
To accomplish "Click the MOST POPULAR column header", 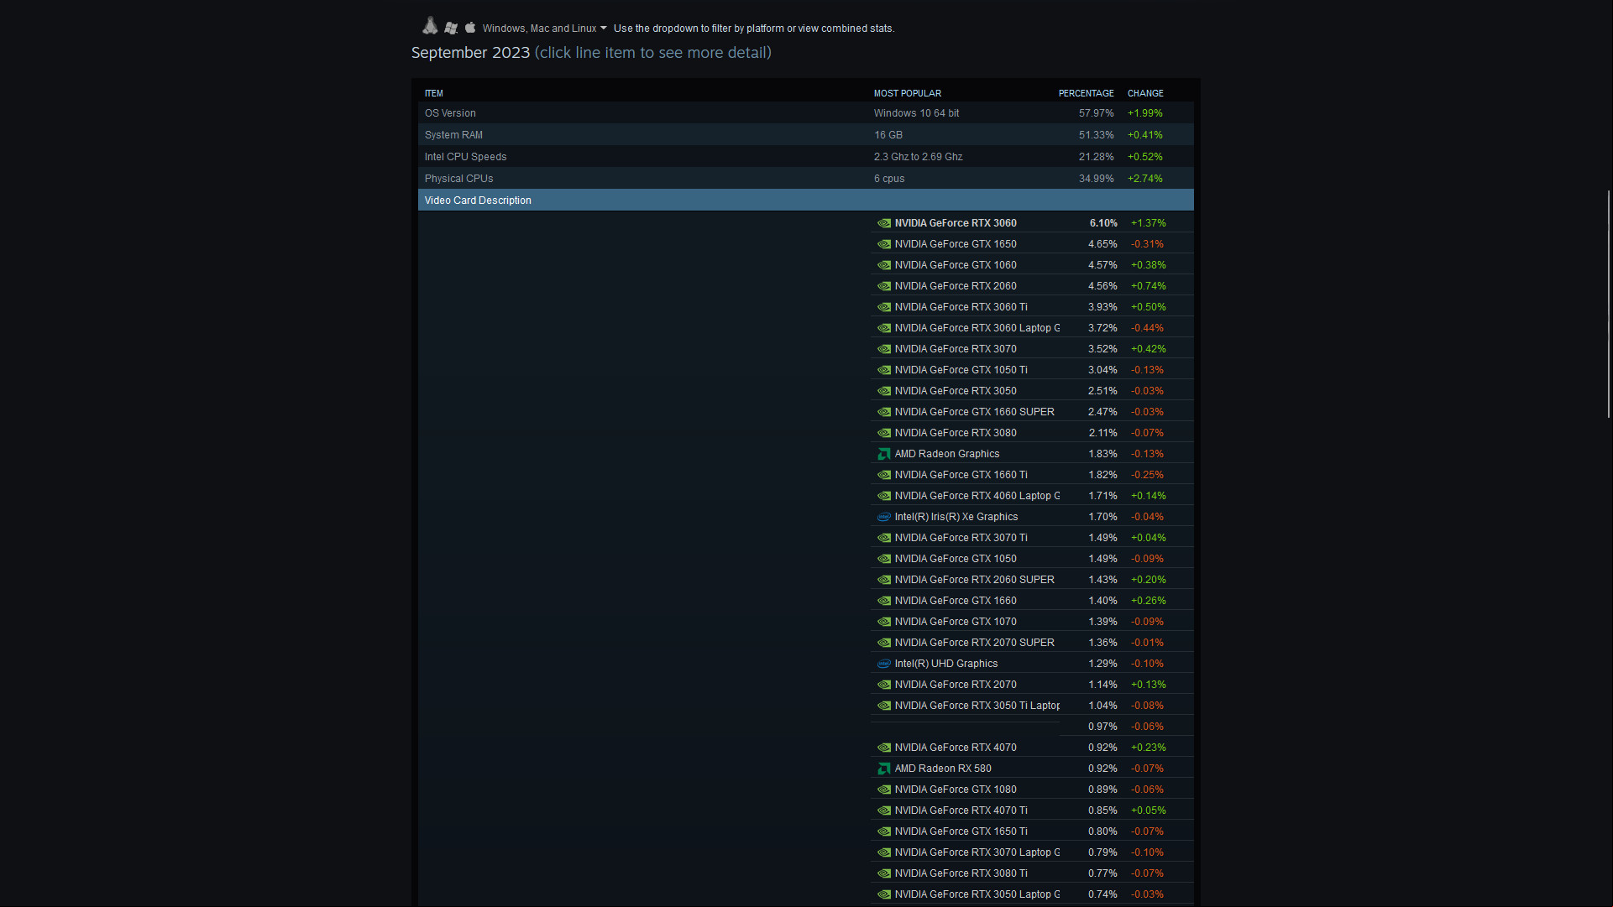I will (x=907, y=93).
